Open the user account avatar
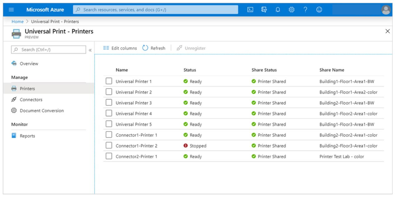397x198 pixels. tap(386, 10)
